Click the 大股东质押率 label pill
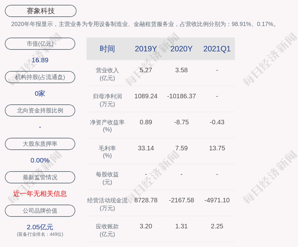The width and height of the screenshot is (298, 247). point(40,144)
